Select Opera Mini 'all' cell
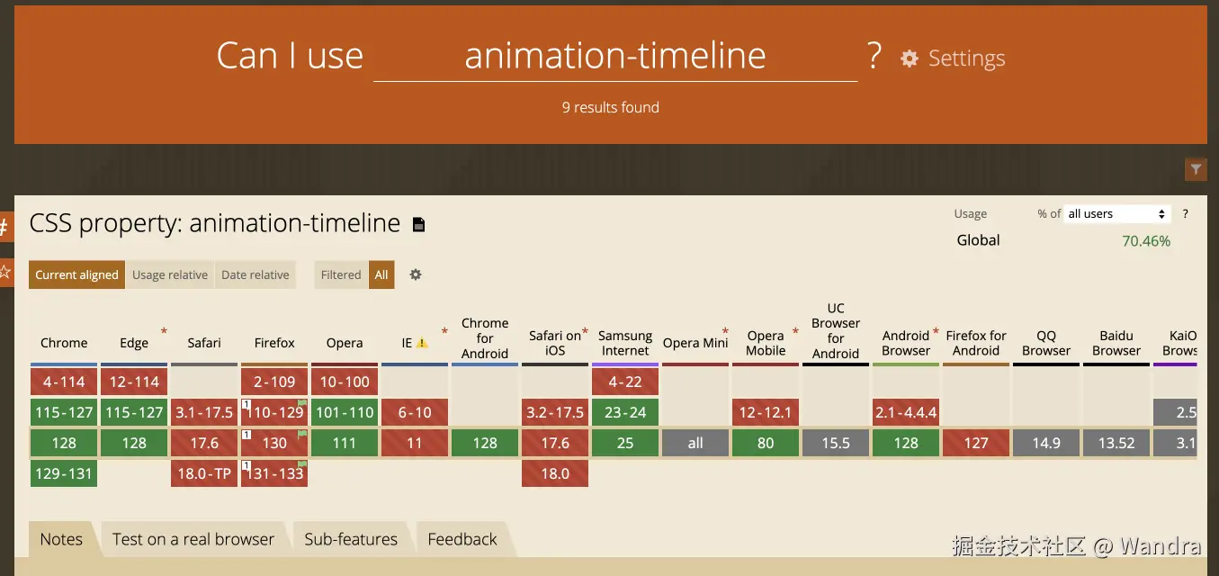This screenshot has width=1219, height=576. click(x=695, y=443)
